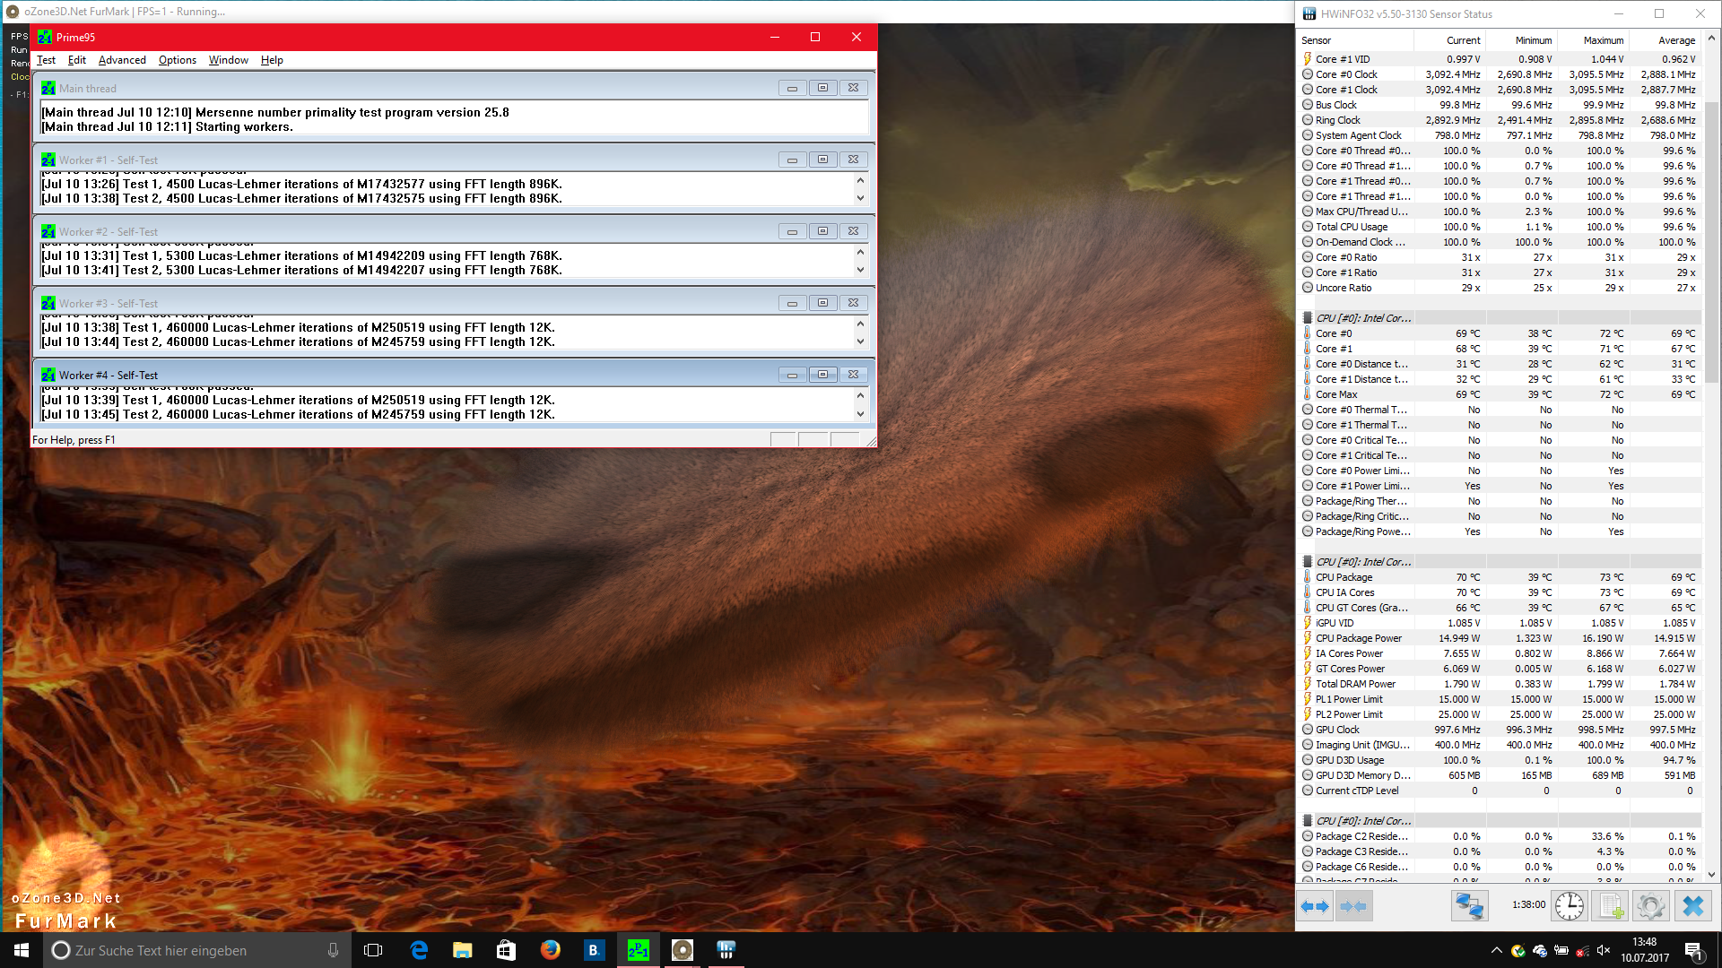Close sensors with blue X icon
The height and width of the screenshot is (968, 1722).
[x=1692, y=906]
